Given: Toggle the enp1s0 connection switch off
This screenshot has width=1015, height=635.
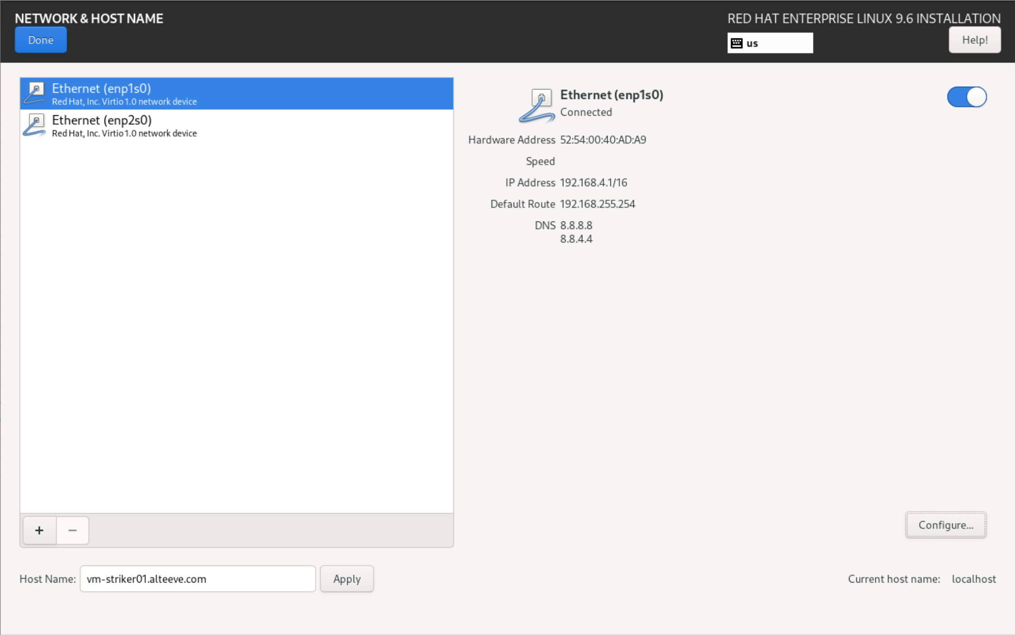Looking at the screenshot, I should click(x=967, y=97).
